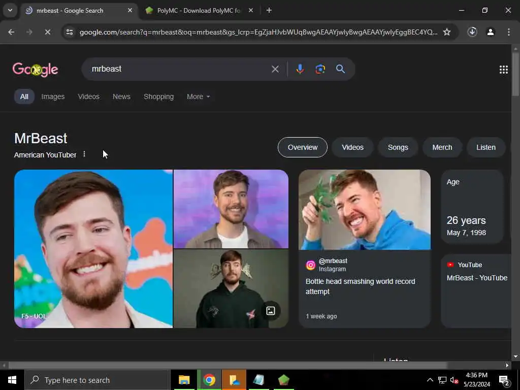Start voice search with the microphone
Screen dimensions: 520x390
pyautogui.click(x=300, y=69)
